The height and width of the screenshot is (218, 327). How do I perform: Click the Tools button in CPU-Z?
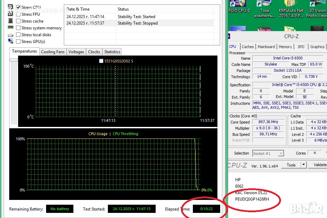(x=291, y=165)
